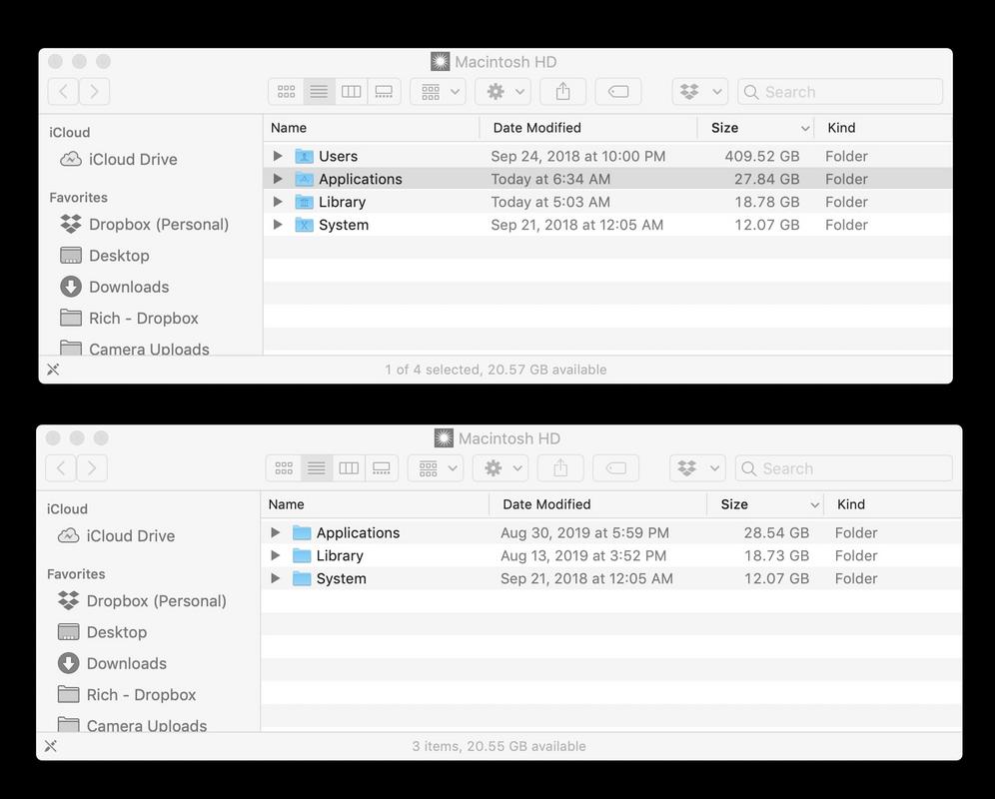Screen dimensions: 995x799
Task: Sort by Name in bottom window
Action: (x=375, y=504)
